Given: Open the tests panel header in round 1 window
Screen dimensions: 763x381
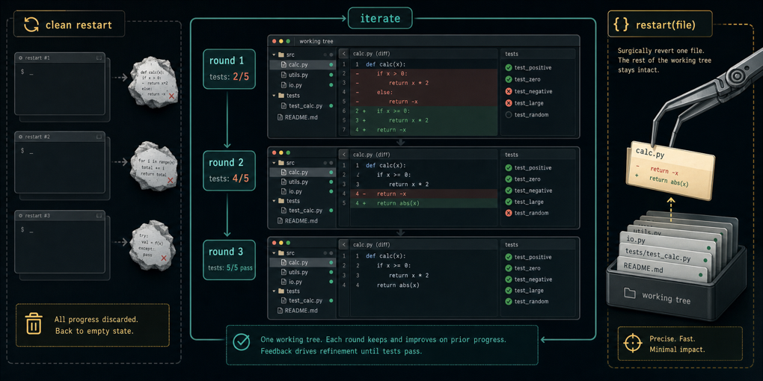Looking at the screenshot, I should click(x=538, y=54).
